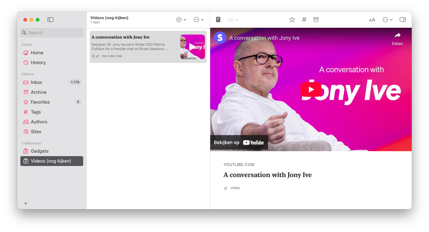Viewport: 429px width, 232px height.
Task: Show Favorites in the sidebar
Action: pos(52,102)
